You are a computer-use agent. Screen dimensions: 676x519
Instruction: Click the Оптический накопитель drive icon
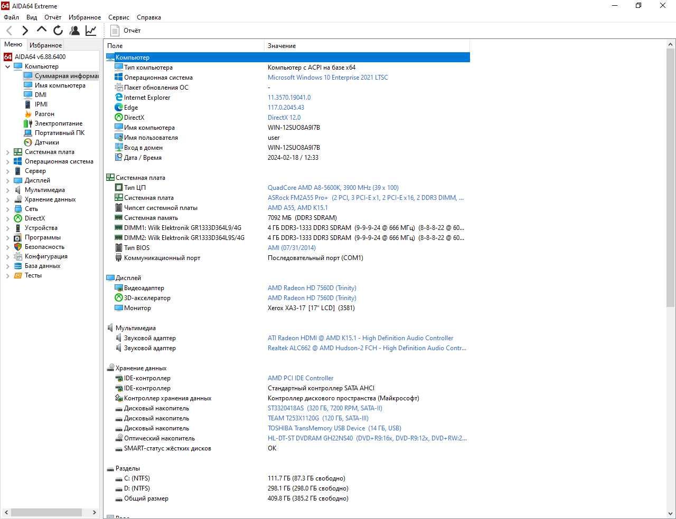[x=119, y=438]
